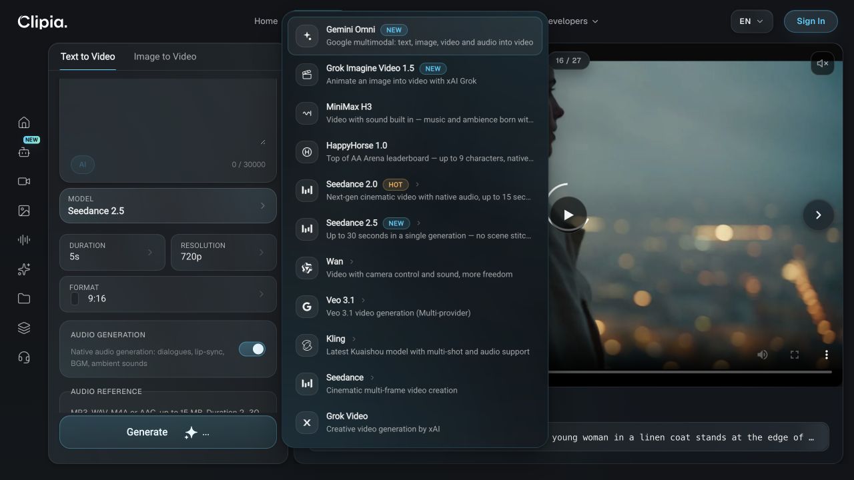Open the video camera sidebar icon
Image resolution: width=854 pixels, height=480 pixels.
click(24, 181)
